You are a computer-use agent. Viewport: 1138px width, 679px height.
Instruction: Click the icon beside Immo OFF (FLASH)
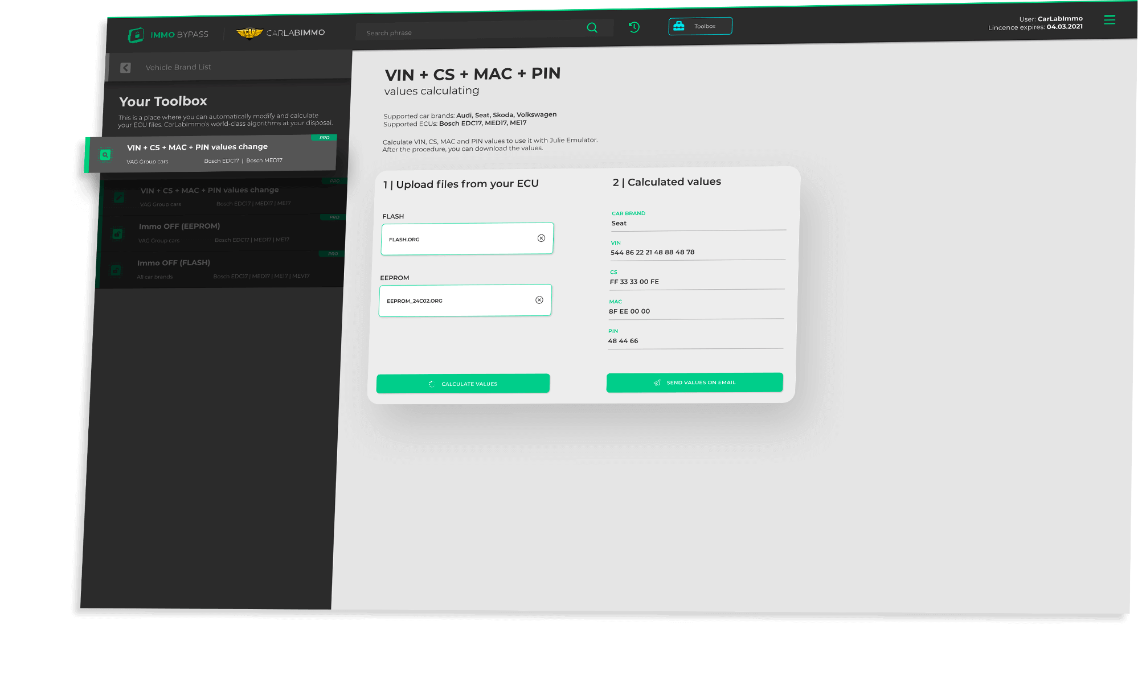(116, 270)
